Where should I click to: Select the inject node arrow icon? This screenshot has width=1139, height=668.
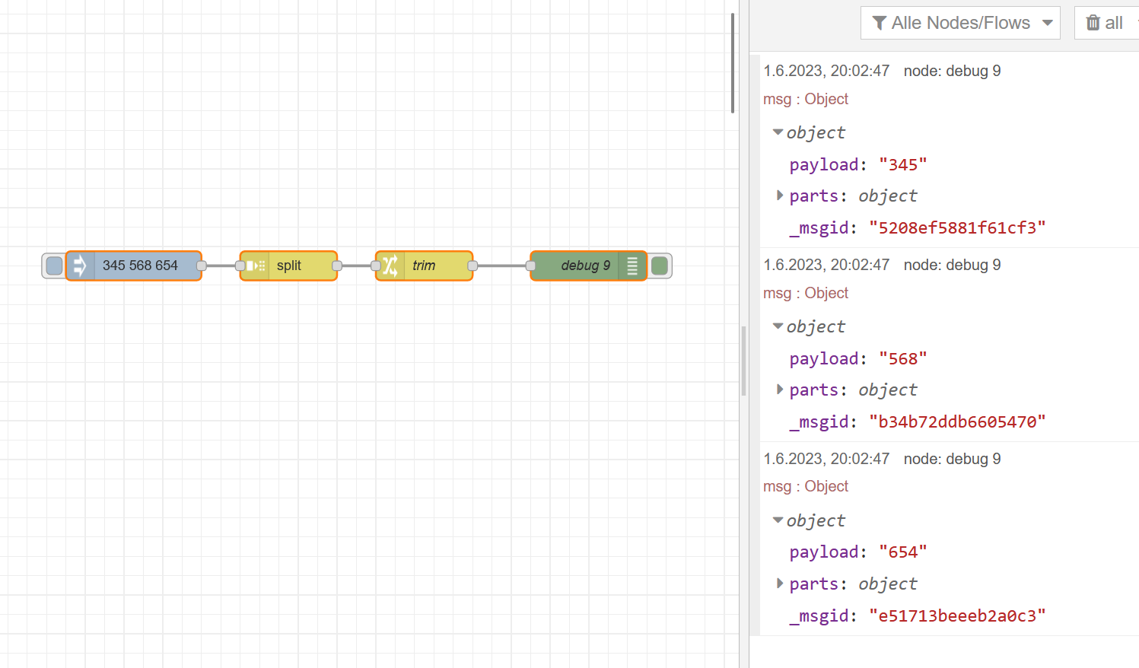point(80,266)
